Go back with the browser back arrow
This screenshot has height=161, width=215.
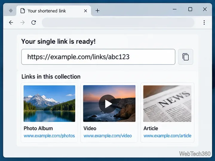11,22
